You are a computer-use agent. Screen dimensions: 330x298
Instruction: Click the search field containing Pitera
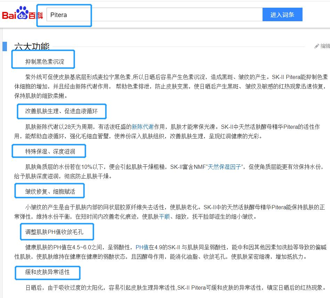point(66,15)
